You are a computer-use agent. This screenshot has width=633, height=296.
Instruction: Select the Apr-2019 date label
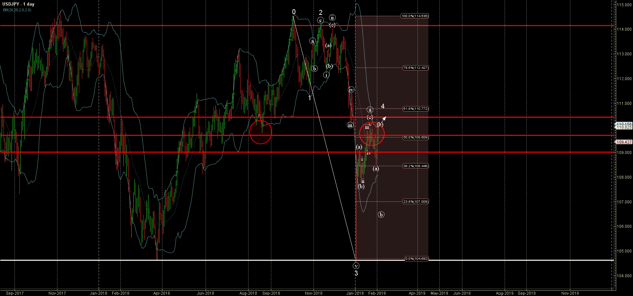tap(417, 293)
